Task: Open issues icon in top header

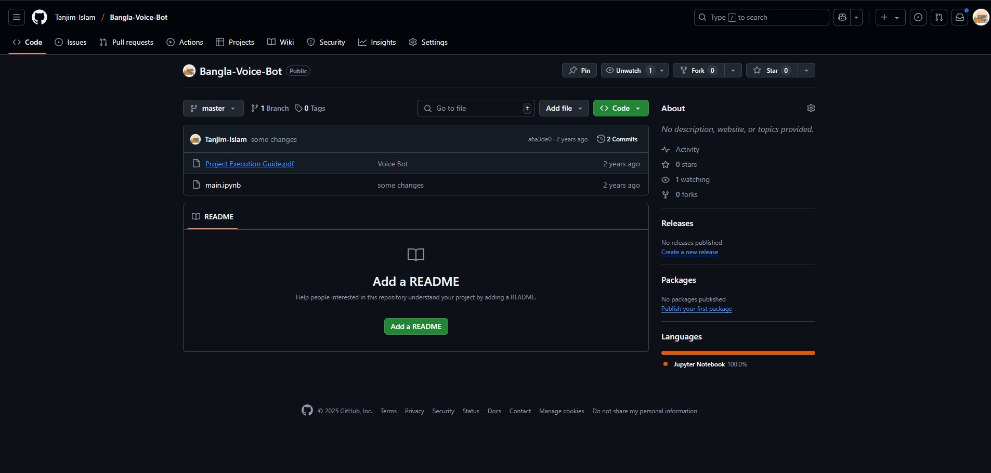Action: click(x=918, y=17)
